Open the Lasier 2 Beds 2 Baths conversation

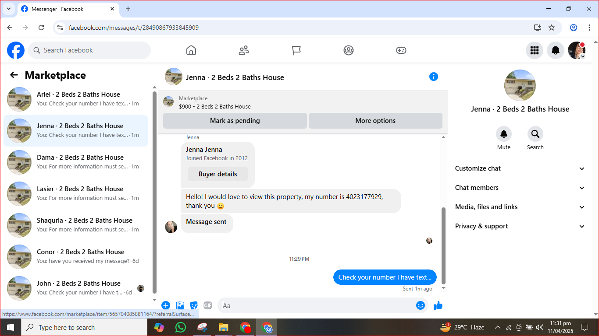pyautogui.click(x=75, y=193)
